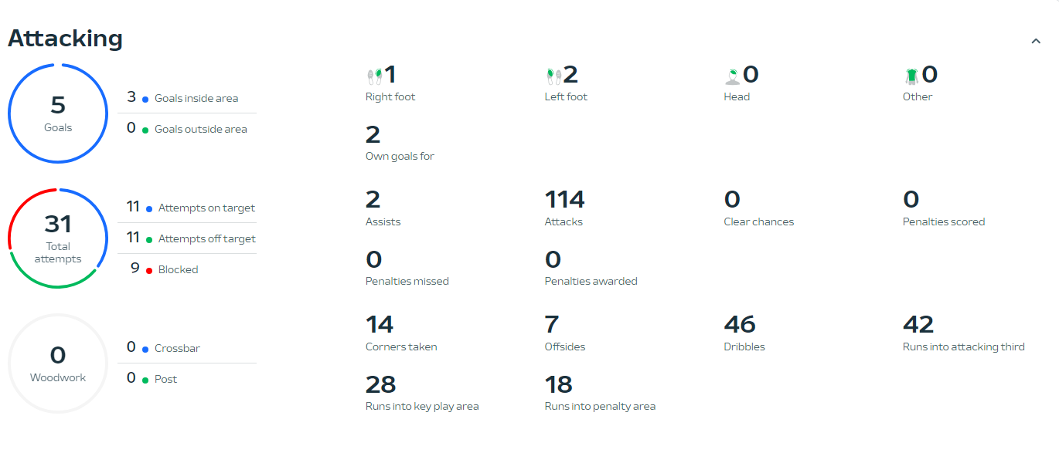Click Runs into penalty area stat

click(600, 406)
